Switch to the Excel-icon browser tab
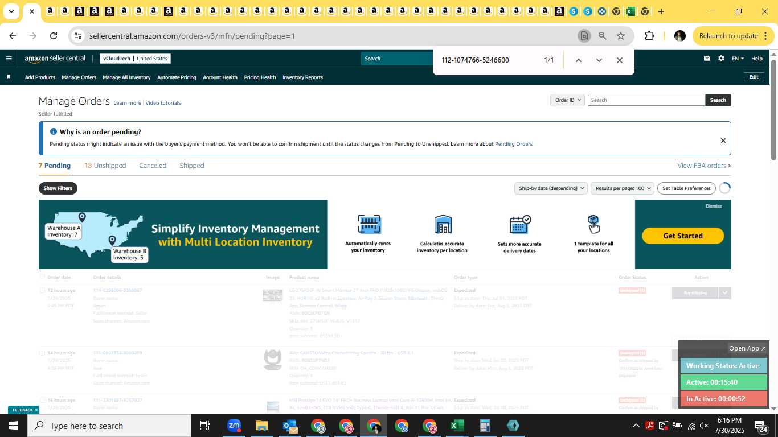Screen dimensions: 778x437 pyautogui.click(x=630, y=11)
